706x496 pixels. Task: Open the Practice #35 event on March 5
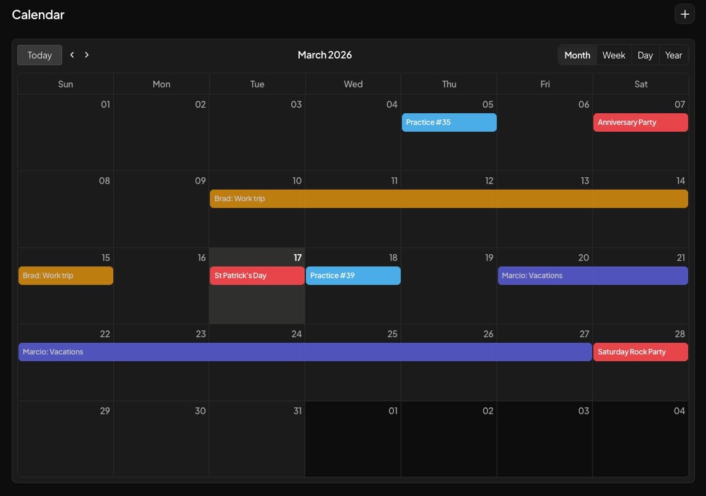tap(449, 122)
